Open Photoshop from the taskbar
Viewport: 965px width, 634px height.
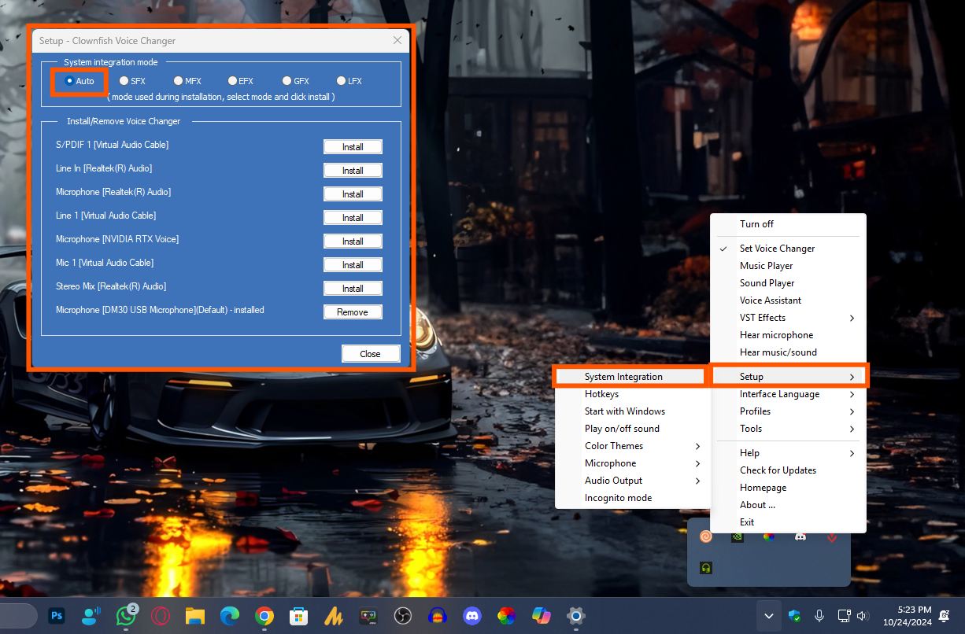pyautogui.click(x=57, y=616)
